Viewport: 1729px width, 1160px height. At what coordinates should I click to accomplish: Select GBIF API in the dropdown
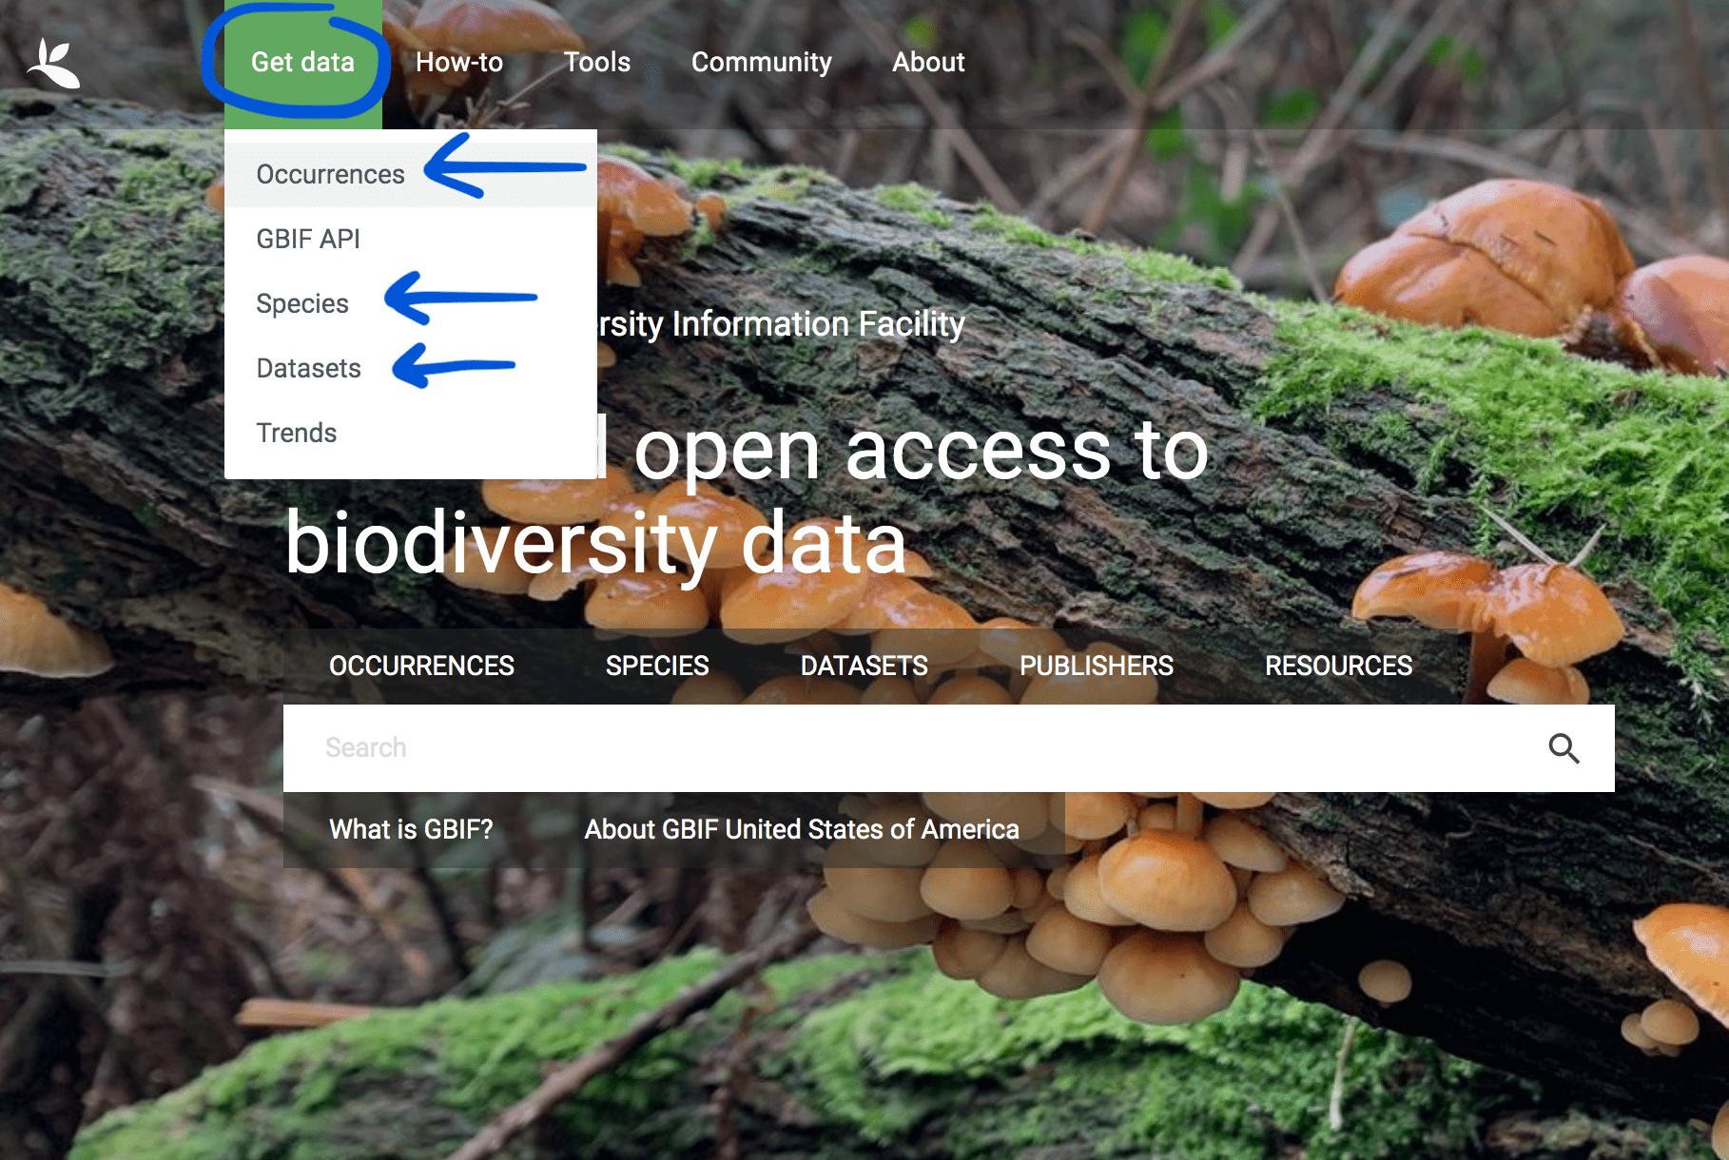(x=307, y=239)
